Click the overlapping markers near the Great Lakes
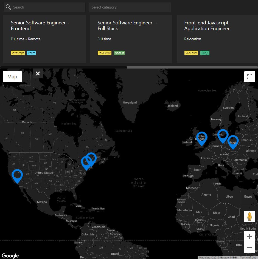The image size is (258, 259). point(89,160)
